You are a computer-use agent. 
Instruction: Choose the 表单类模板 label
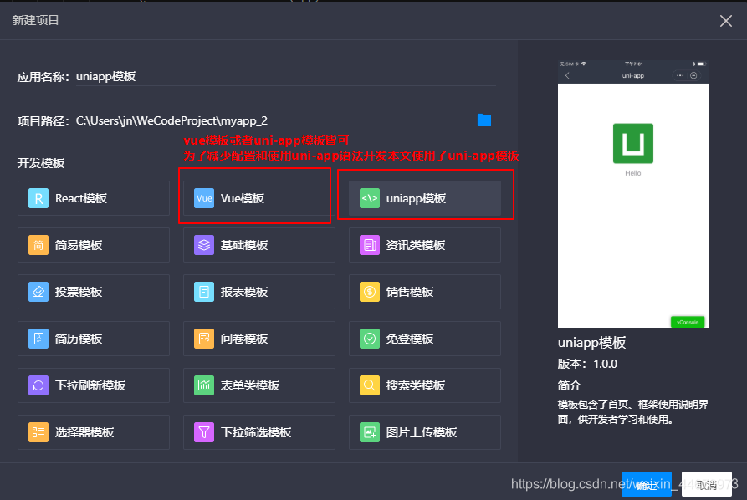tap(250, 385)
